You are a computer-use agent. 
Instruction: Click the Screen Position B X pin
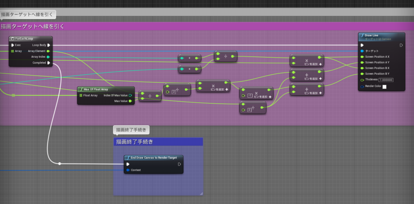tap(362, 68)
